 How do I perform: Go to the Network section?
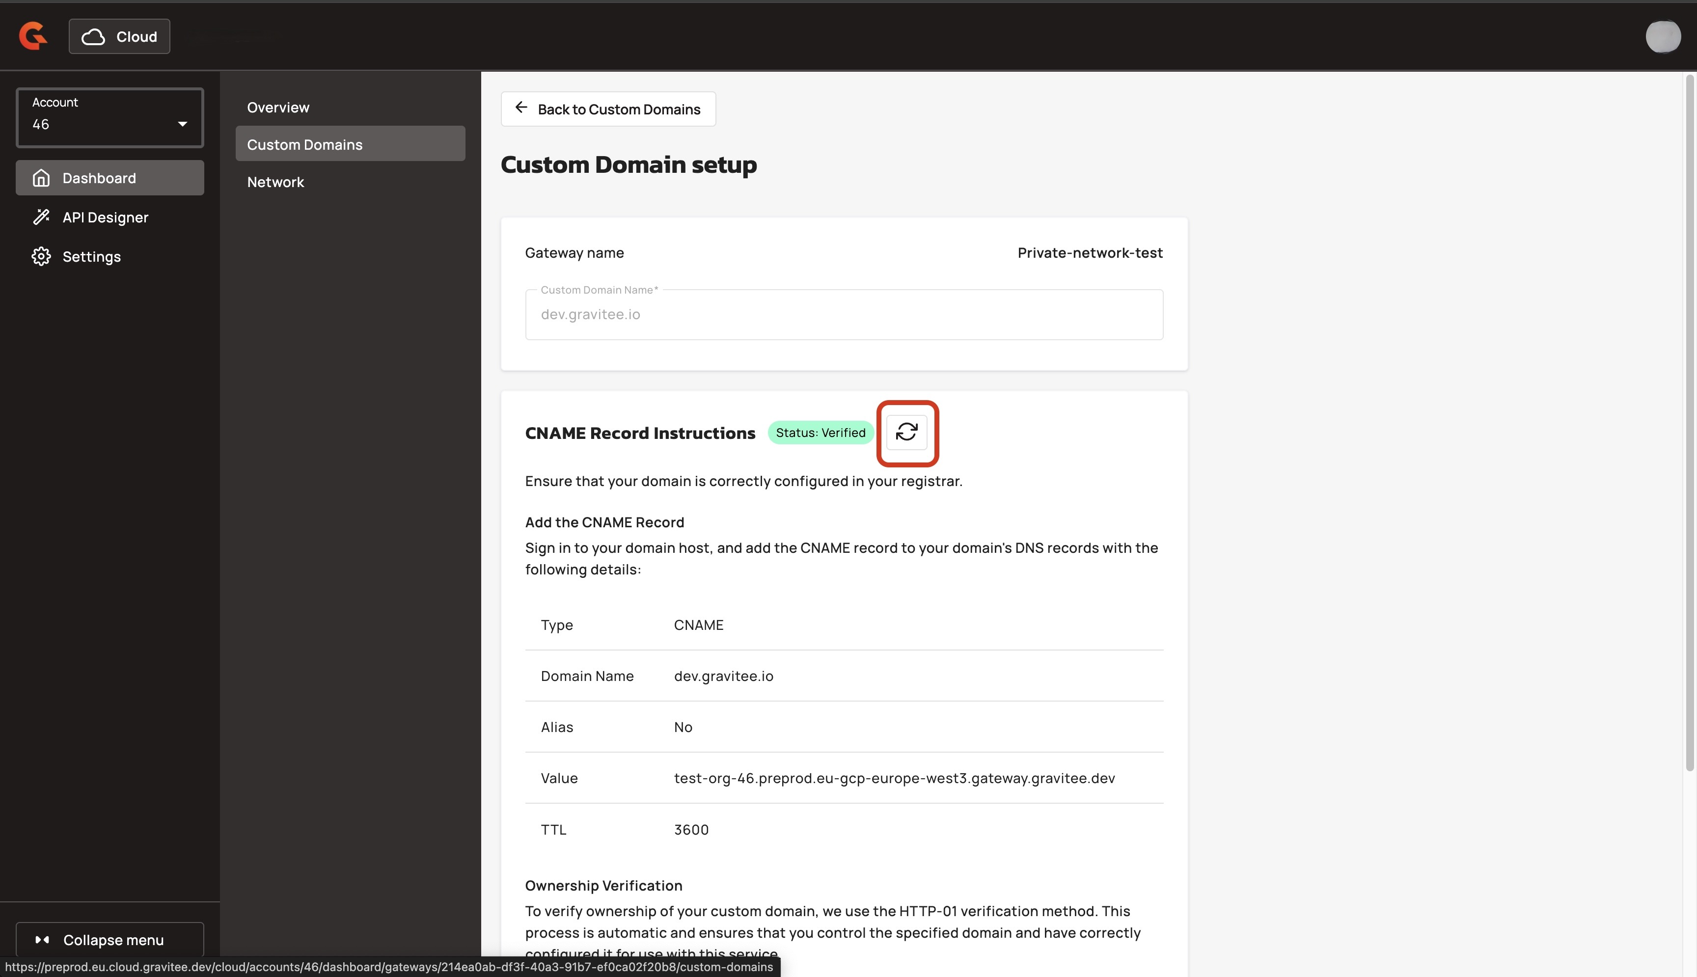coord(275,182)
